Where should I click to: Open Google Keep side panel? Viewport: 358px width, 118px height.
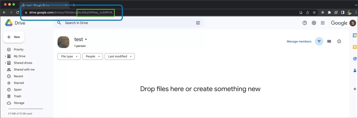tap(355, 47)
